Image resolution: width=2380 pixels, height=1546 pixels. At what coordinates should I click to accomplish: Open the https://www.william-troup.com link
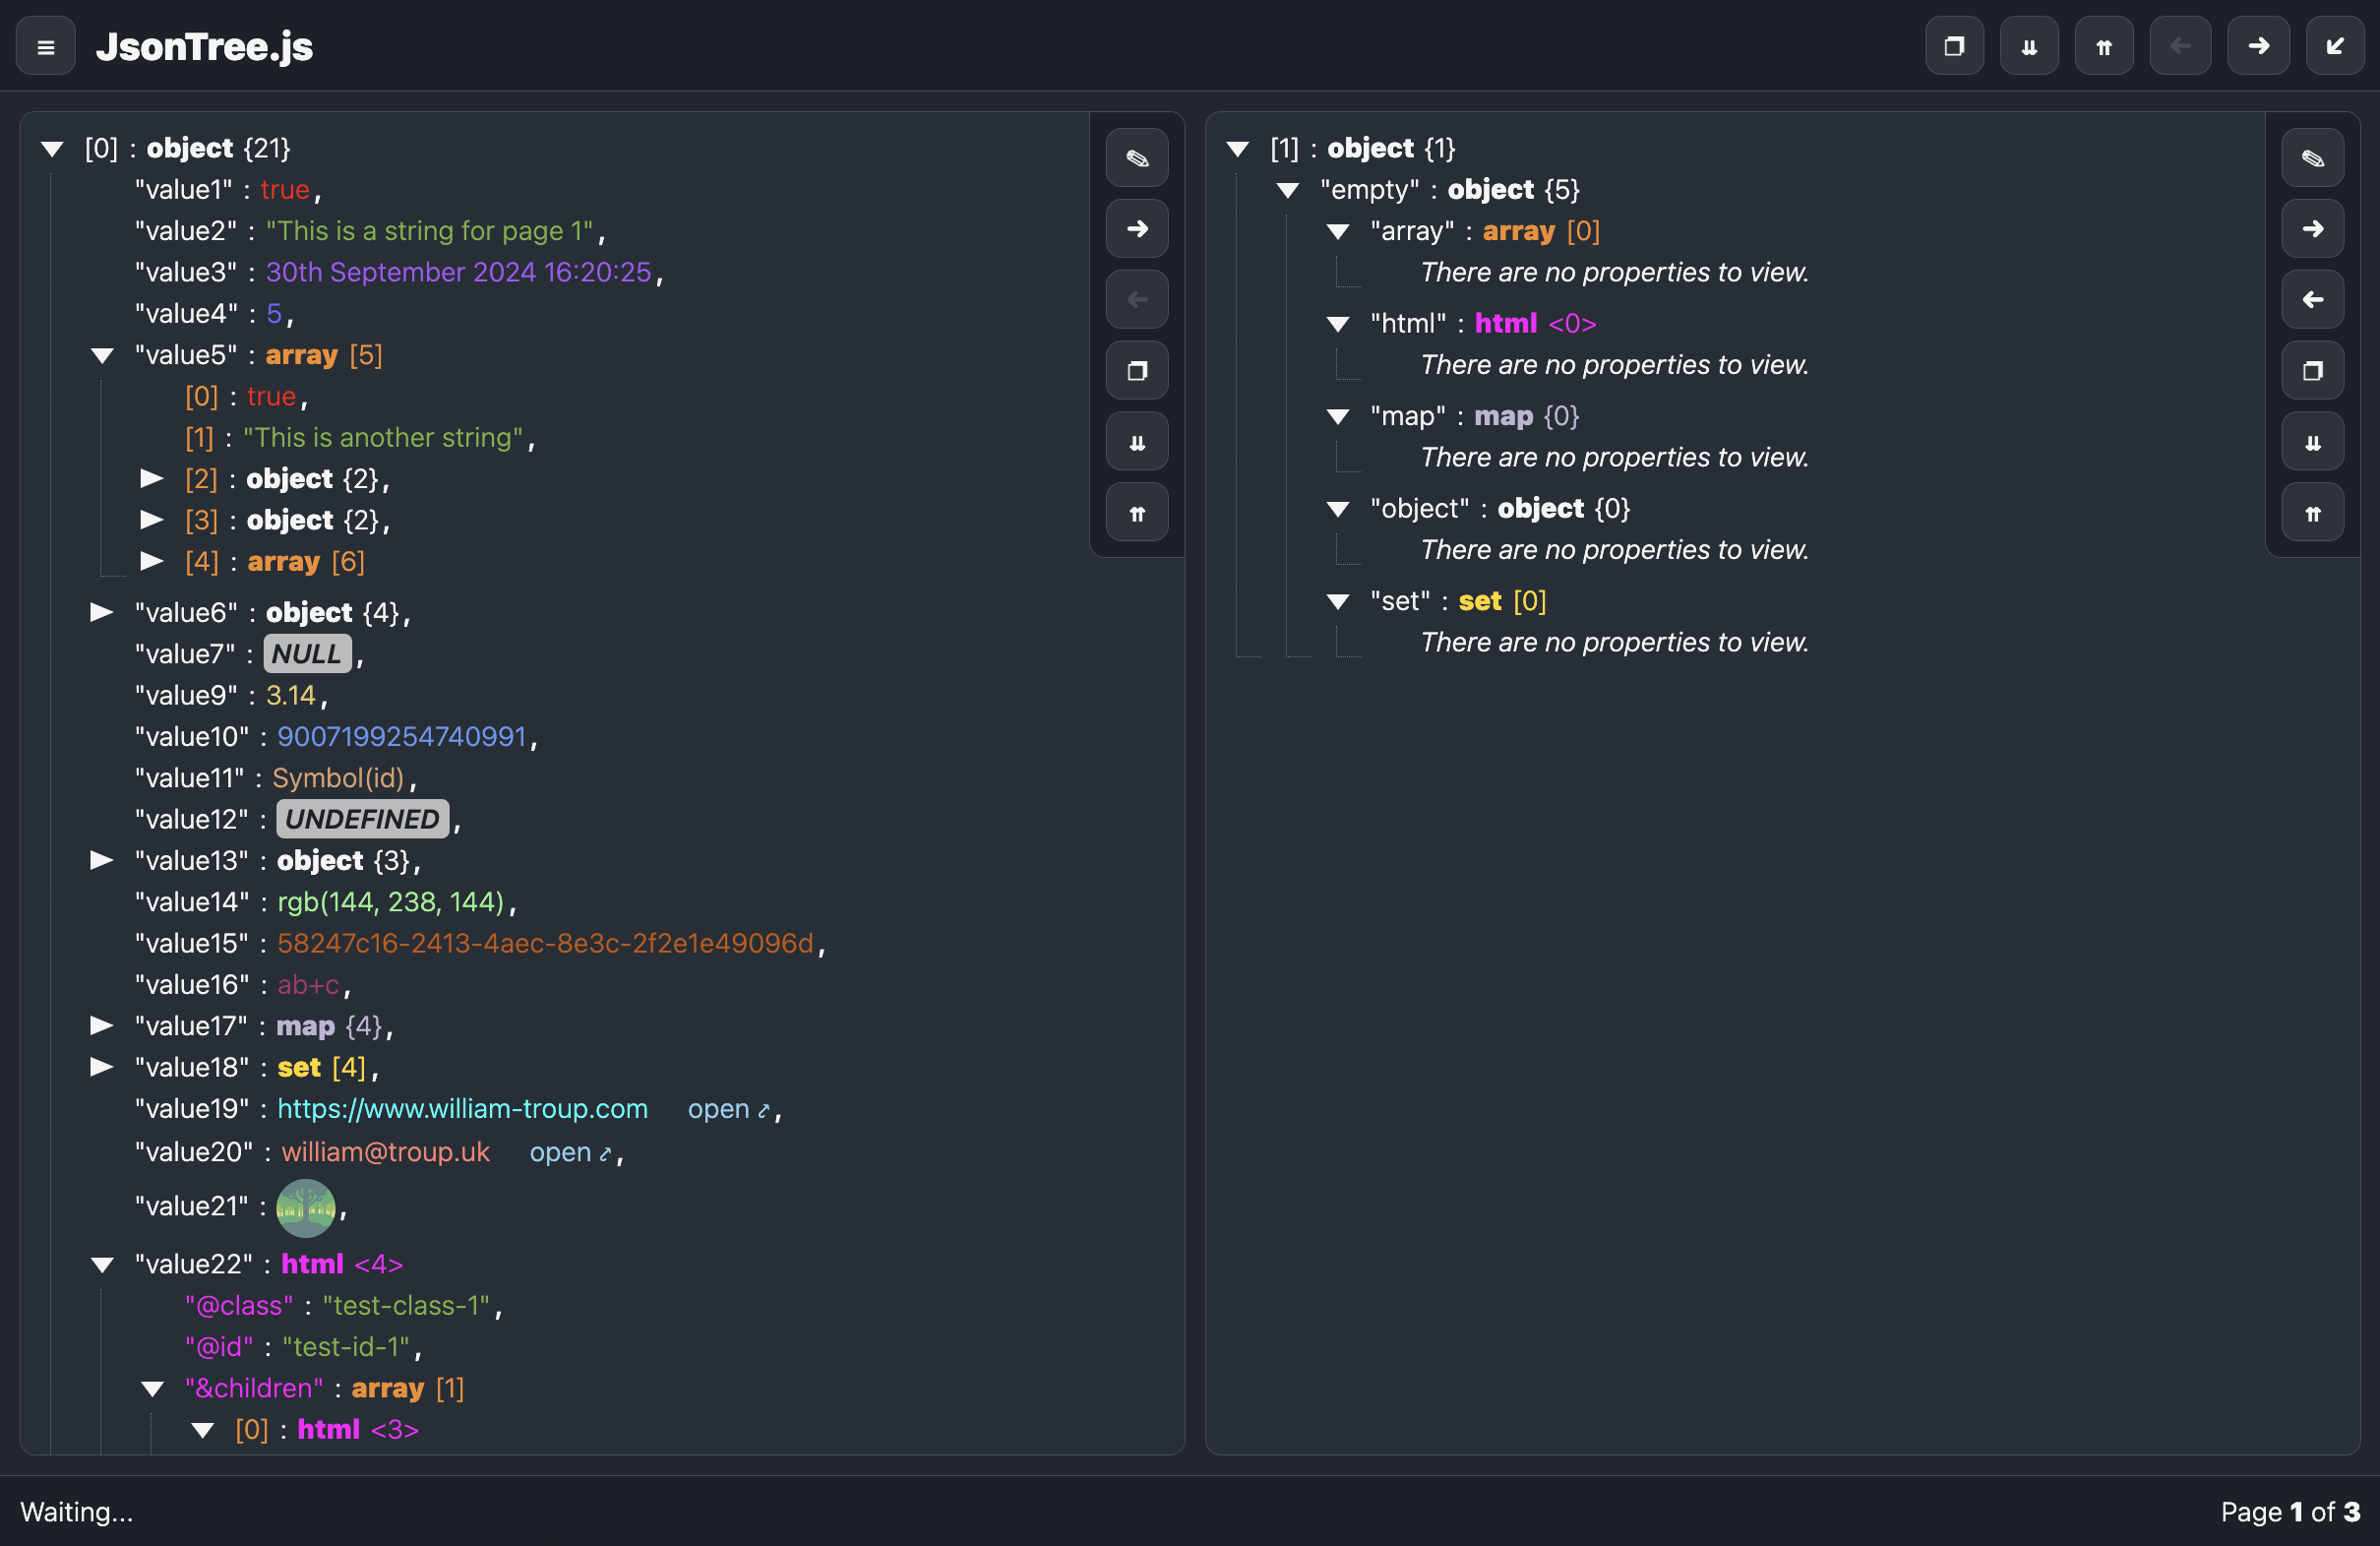pyautogui.click(x=462, y=1108)
